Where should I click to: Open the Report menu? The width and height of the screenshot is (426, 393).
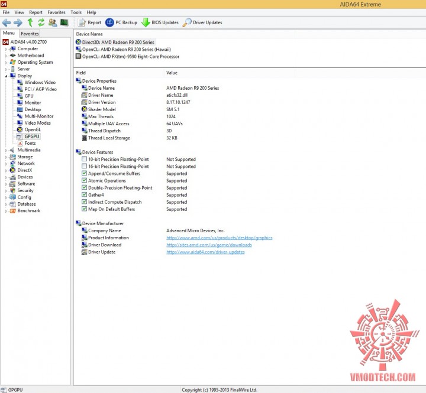pyautogui.click(x=36, y=12)
